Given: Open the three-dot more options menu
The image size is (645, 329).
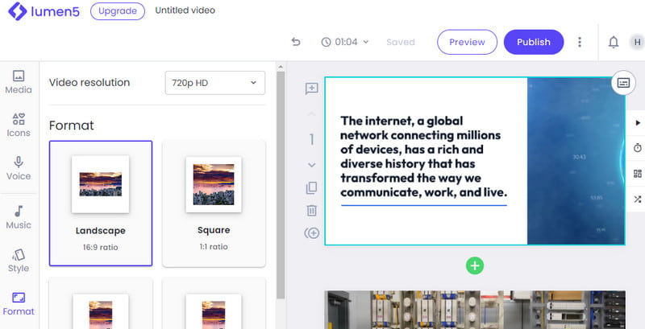Looking at the screenshot, I should pos(580,42).
